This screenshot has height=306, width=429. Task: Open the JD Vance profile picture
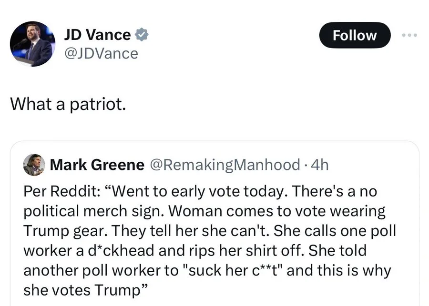[x=32, y=44]
